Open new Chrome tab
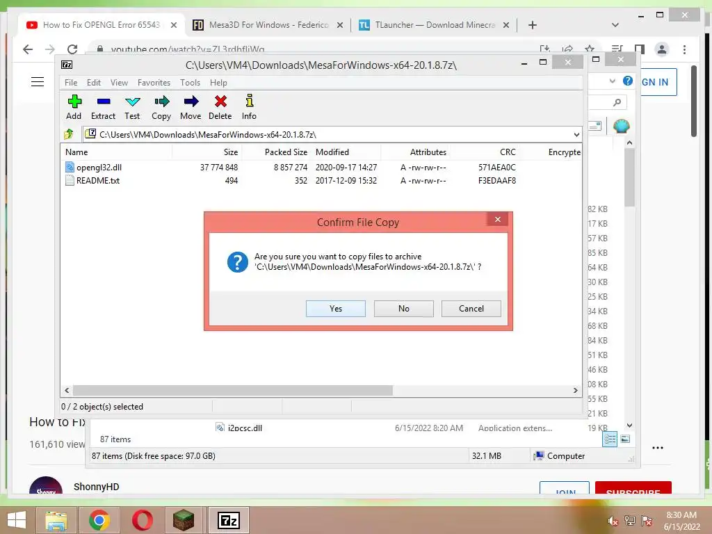 click(x=533, y=25)
